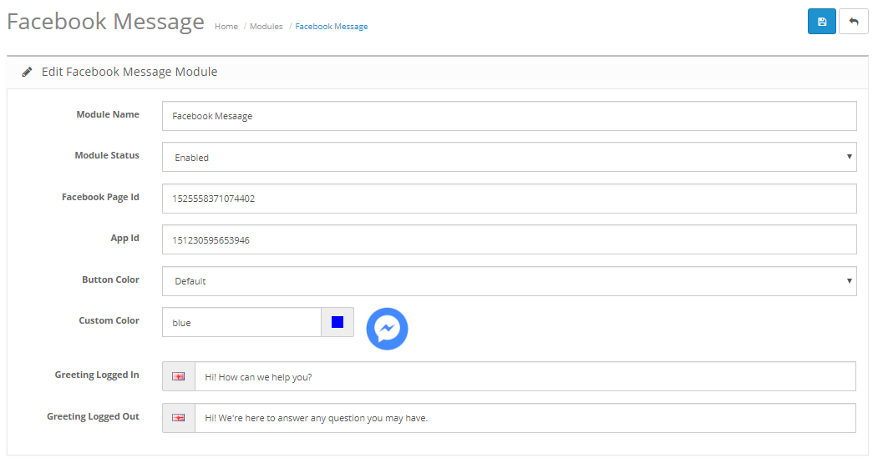Viewport: 883px width, 458px height.
Task: Open the blue Custom Color swatch picker
Action: pos(337,322)
